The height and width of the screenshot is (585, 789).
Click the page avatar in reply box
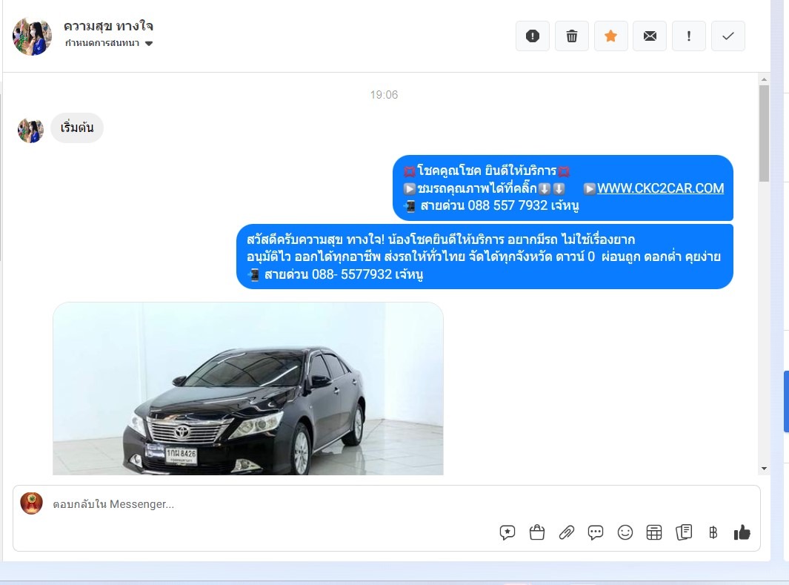(x=31, y=503)
